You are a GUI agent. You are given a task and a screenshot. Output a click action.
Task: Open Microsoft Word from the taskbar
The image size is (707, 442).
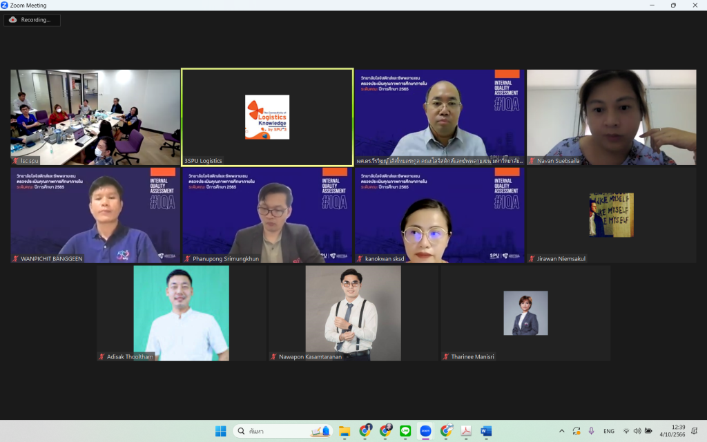[486, 431]
